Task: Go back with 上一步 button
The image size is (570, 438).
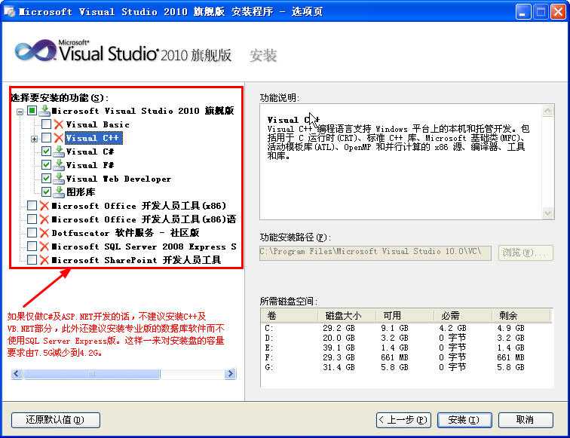Action: click(403, 420)
